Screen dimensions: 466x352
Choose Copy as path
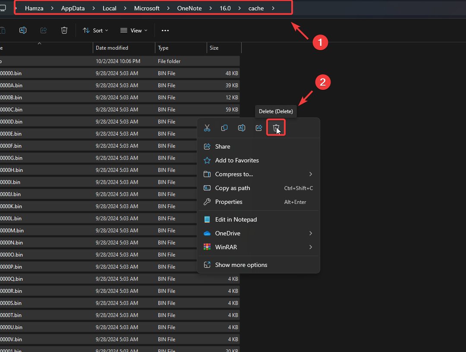(x=258, y=188)
